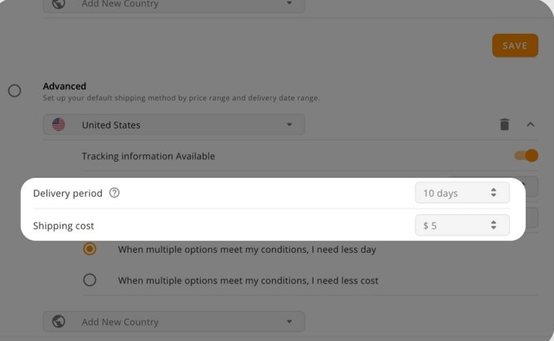Click the United States flag icon
Screen dimensions: 554x341
(58, 124)
